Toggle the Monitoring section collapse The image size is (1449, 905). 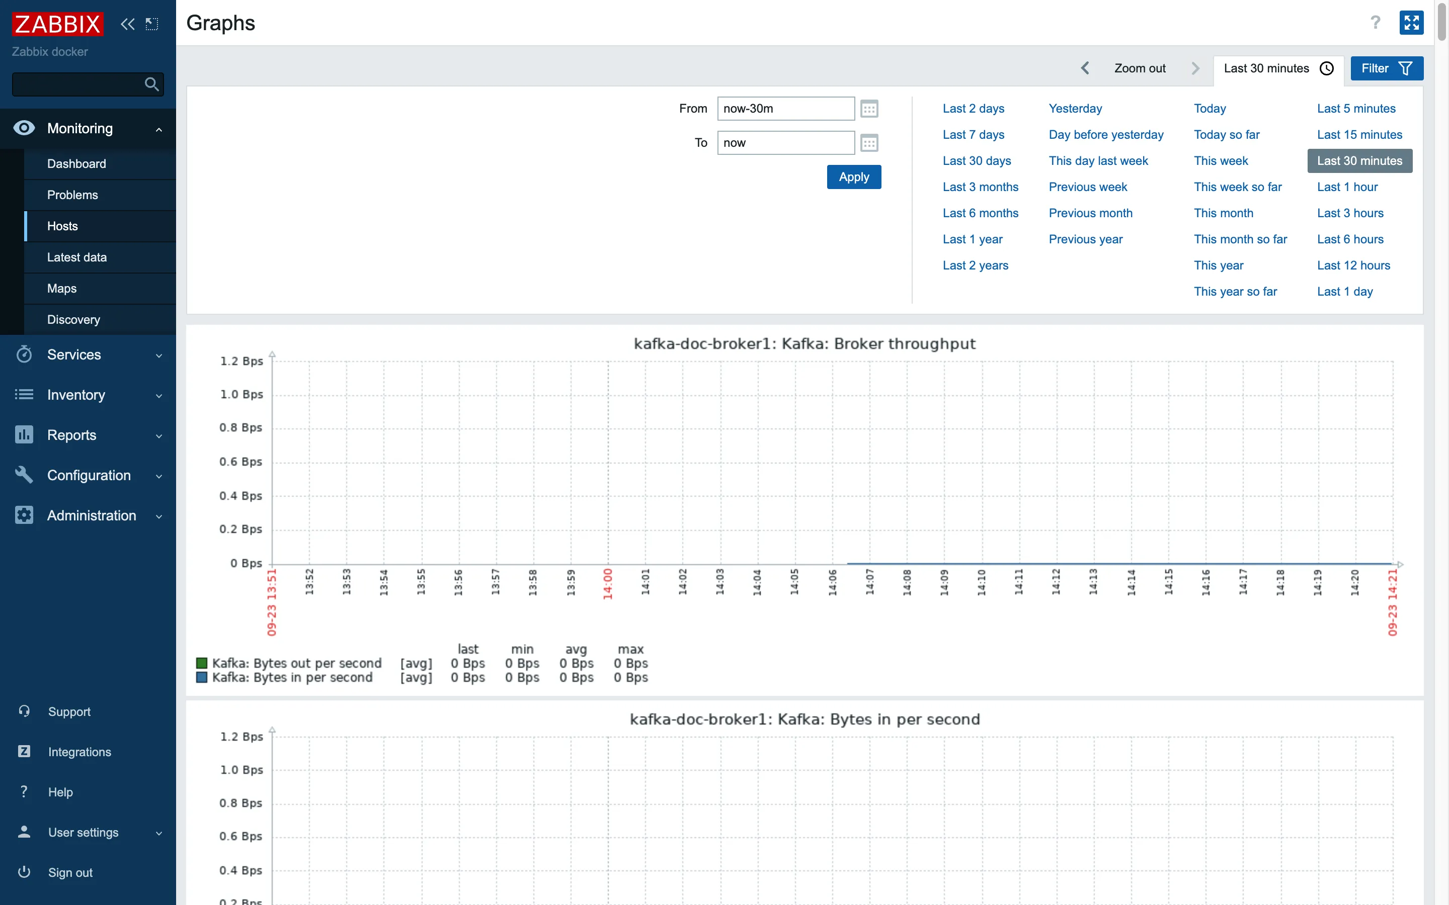point(158,128)
